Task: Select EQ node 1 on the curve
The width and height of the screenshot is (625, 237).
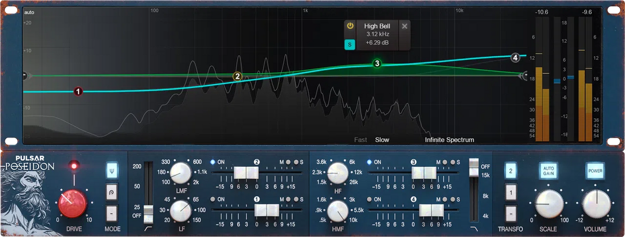Action: click(x=78, y=92)
